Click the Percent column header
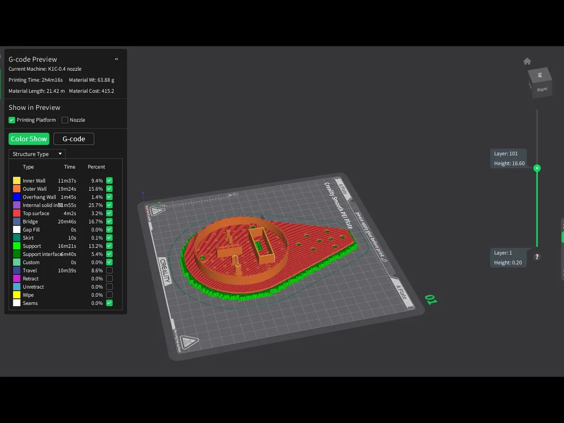 coord(96,167)
